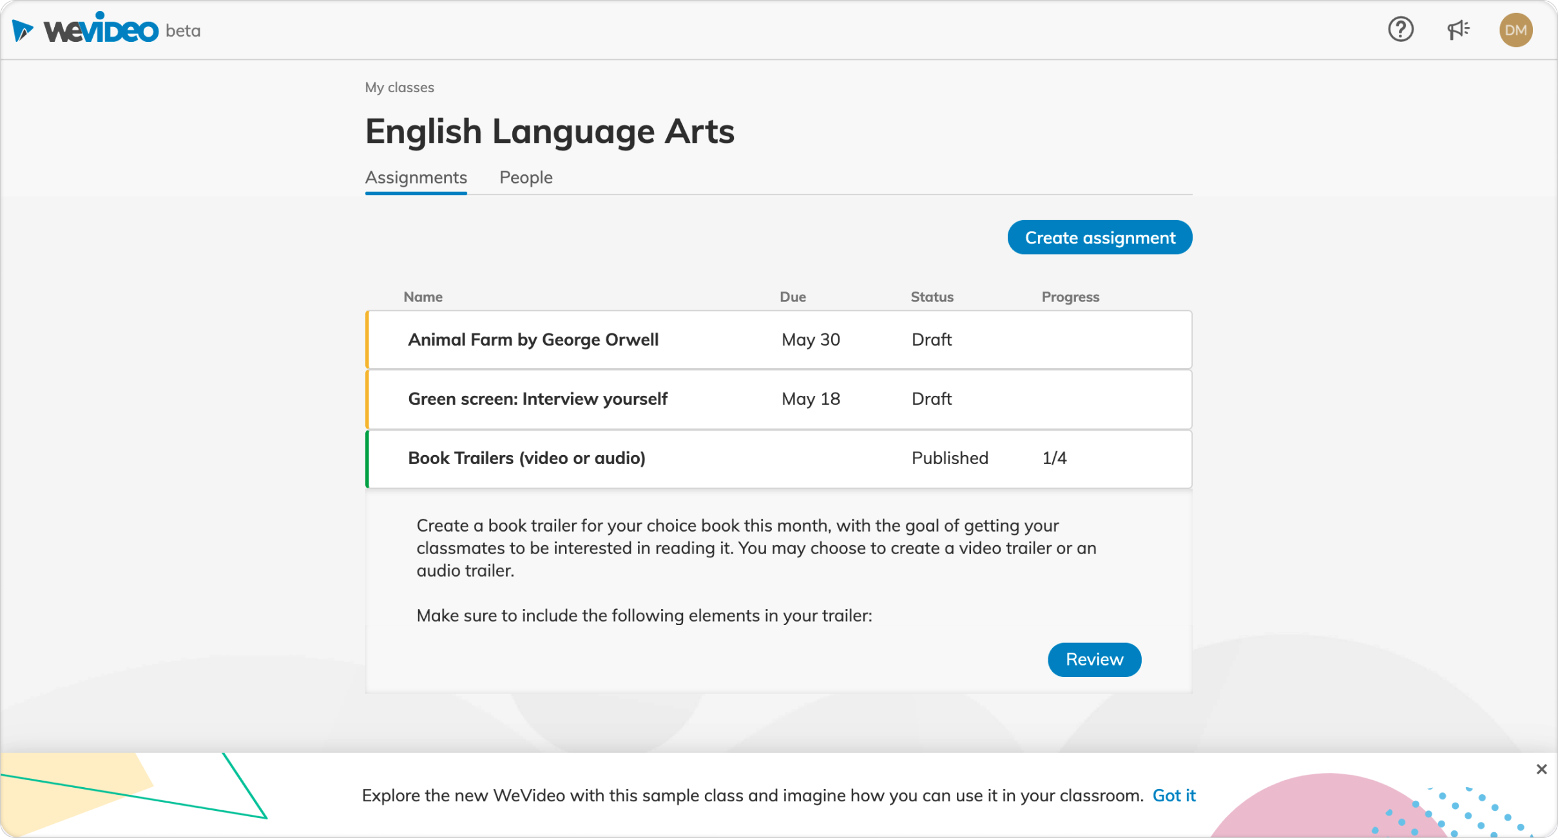Open announcements megaphone icon

pos(1458,30)
